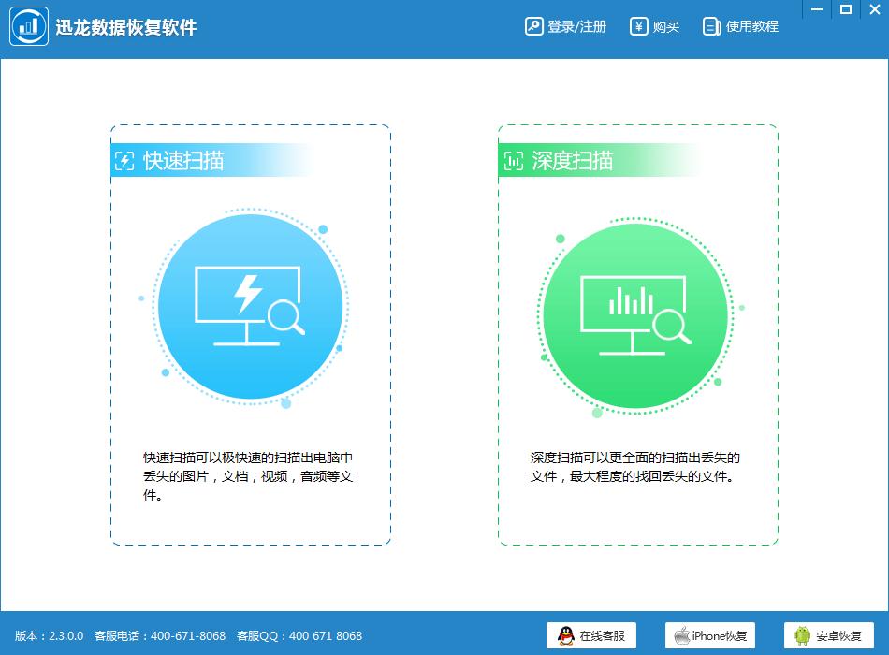Click the green Android robot icon
This screenshot has width=889, height=655.
pos(802,635)
